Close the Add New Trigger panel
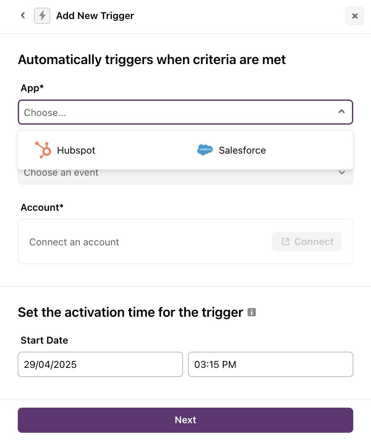The height and width of the screenshot is (444, 371). click(x=355, y=16)
